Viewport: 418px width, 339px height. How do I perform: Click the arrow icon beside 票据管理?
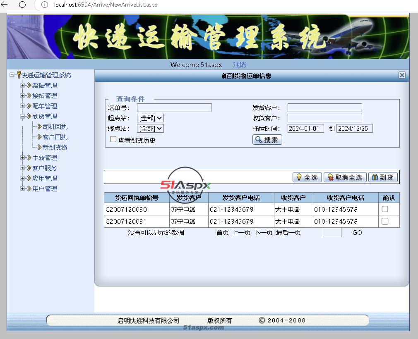(29, 85)
